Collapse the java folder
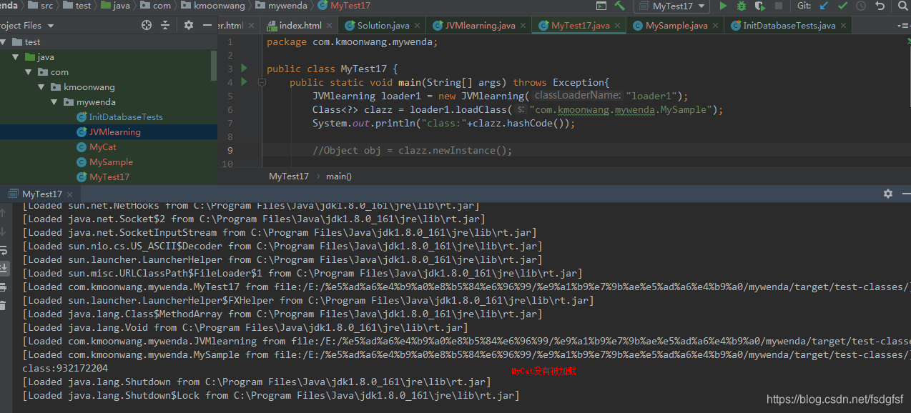The height and width of the screenshot is (413, 911). [x=16, y=57]
